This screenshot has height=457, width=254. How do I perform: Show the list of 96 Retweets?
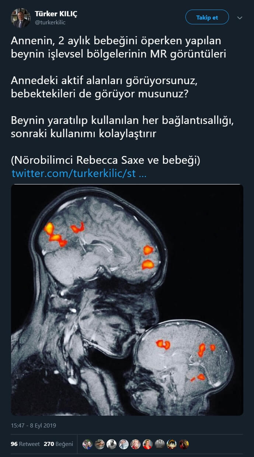[25, 444]
